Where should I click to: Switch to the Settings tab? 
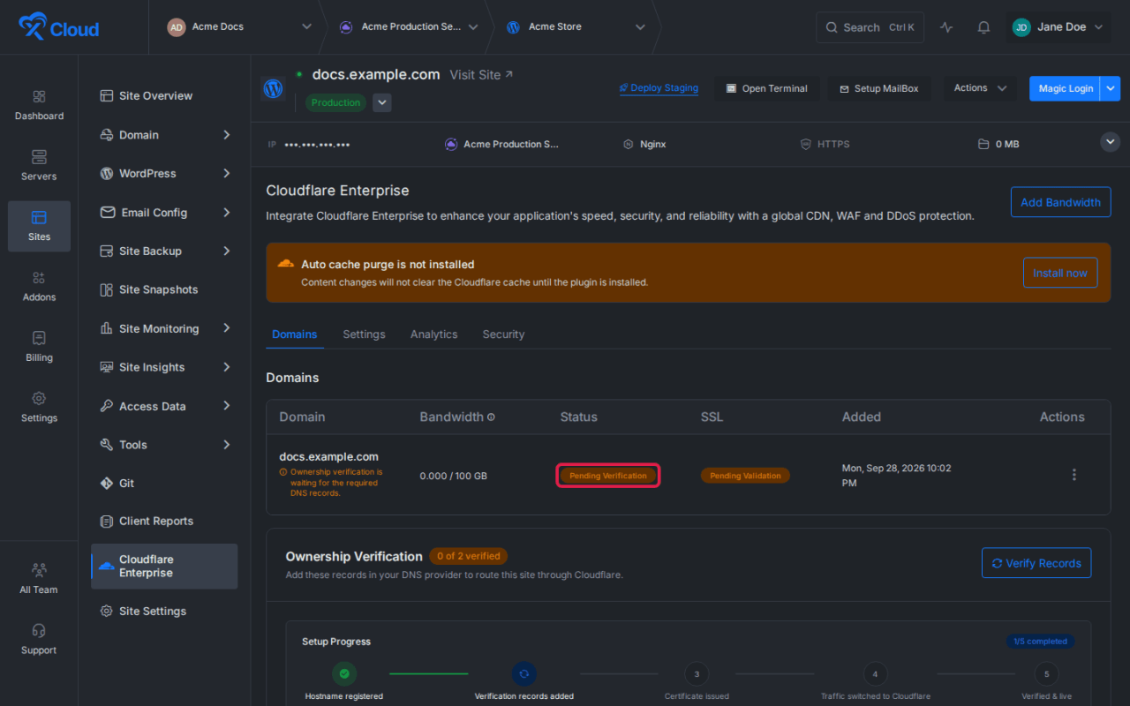pyautogui.click(x=364, y=334)
